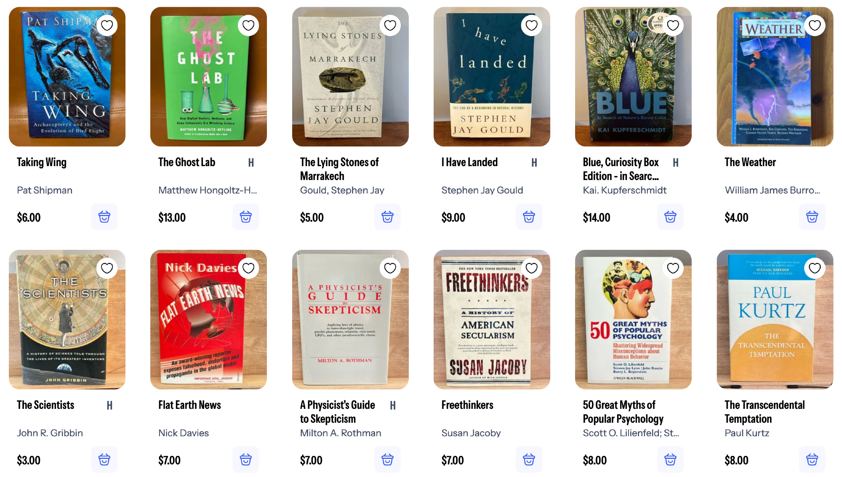
Task: Add the $4.00 Weather book to basket
Action: point(812,217)
